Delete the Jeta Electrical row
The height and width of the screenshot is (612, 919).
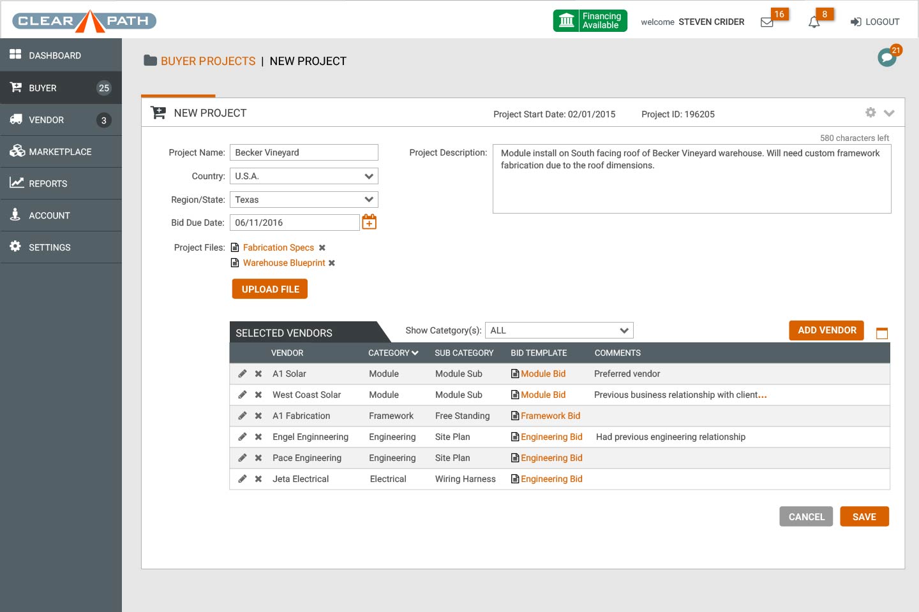(258, 479)
